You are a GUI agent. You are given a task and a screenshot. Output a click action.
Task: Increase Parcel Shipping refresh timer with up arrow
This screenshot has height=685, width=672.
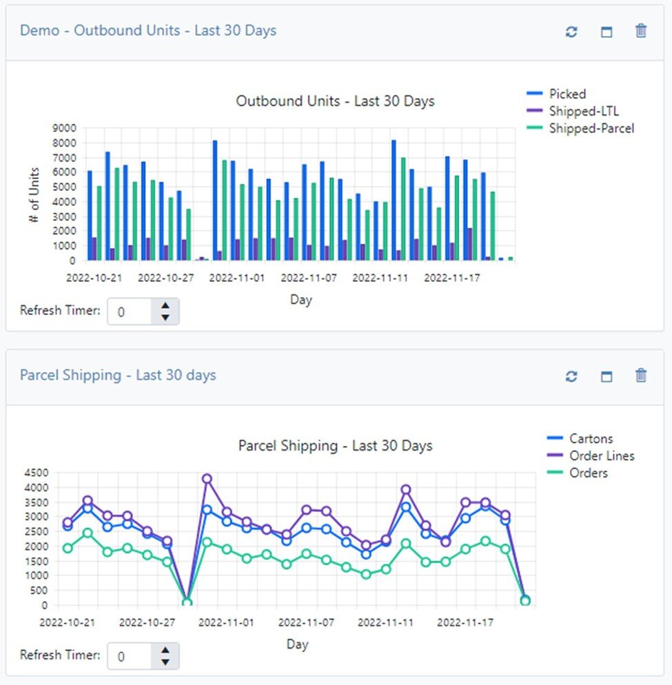[165, 650]
